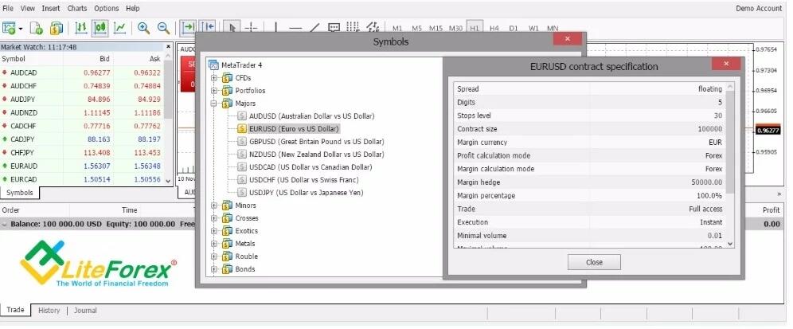This screenshot has width=793, height=329.
Task: Open the File menu
Action: click(x=8, y=8)
